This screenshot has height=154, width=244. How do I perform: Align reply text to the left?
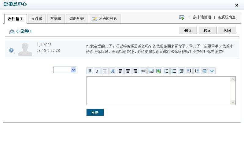click(x=120, y=71)
